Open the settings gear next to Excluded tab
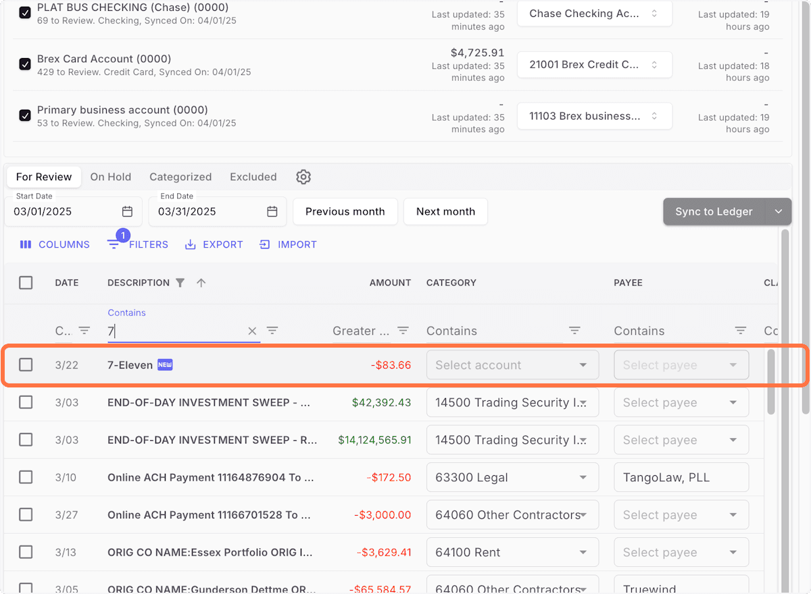The image size is (811, 594). tap(303, 176)
